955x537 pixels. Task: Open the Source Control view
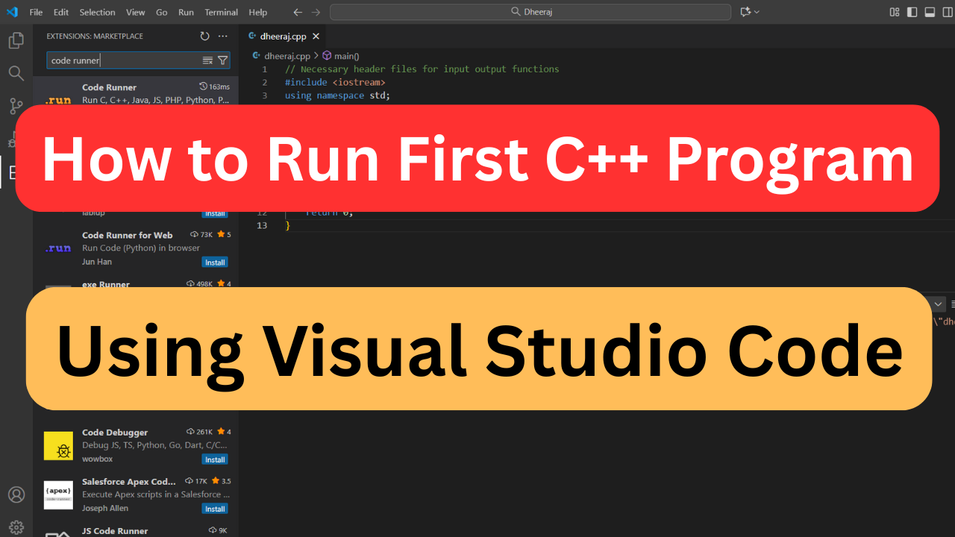(16, 106)
